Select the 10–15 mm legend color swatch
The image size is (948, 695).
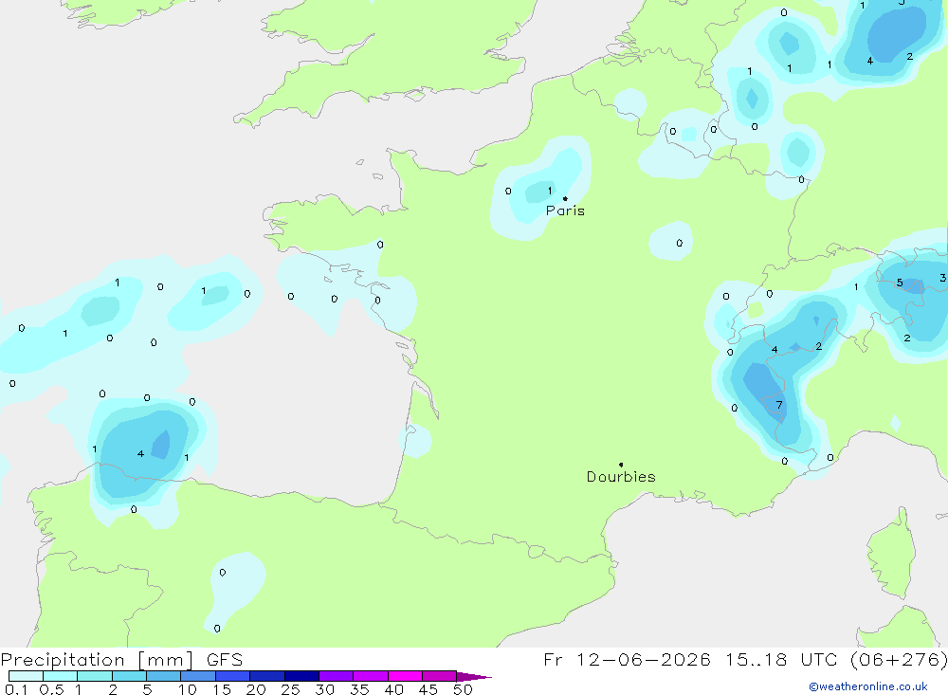pos(198,676)
